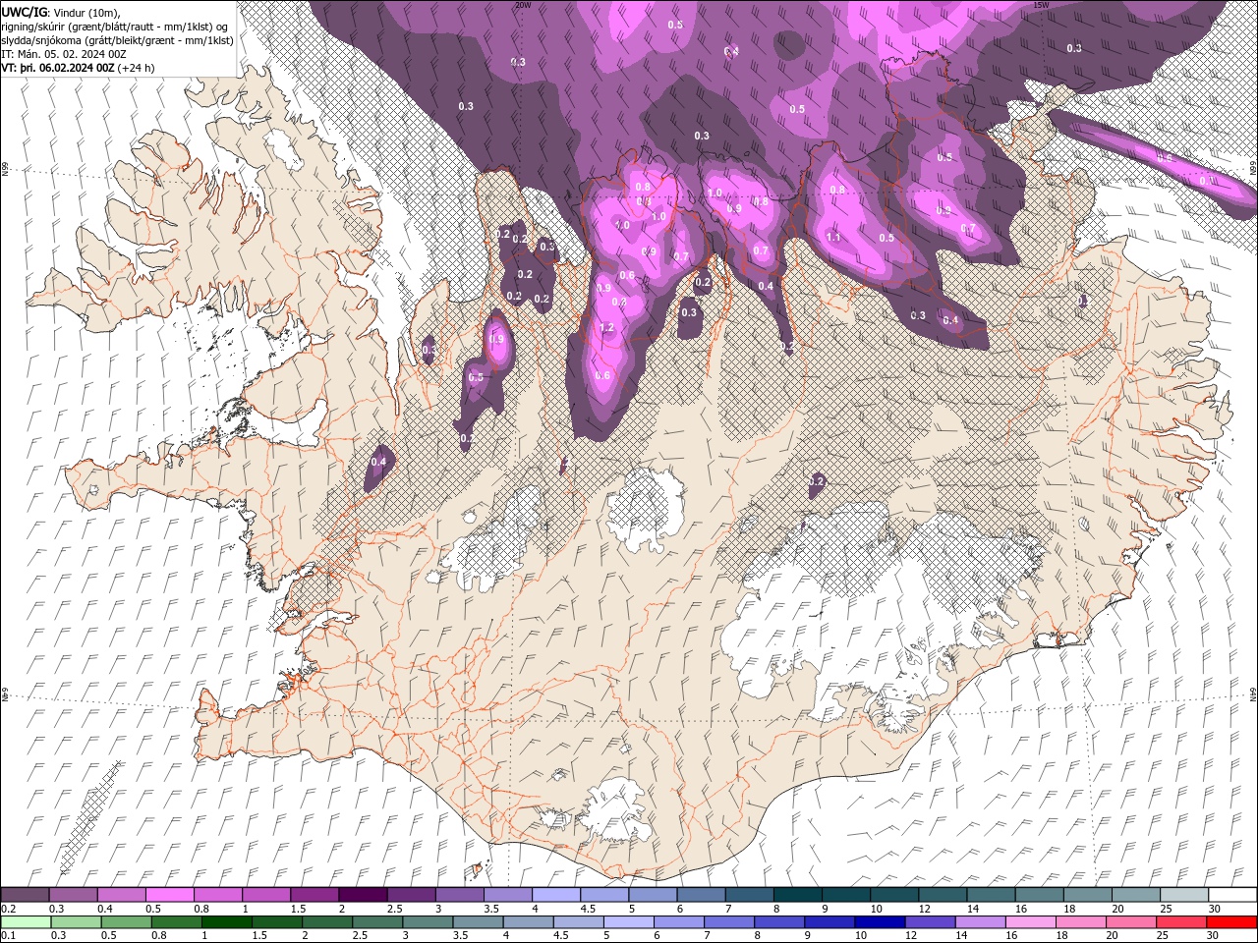
Task: Pick the 18–20 swatch in the upper legend
Action: point(1087,895)
